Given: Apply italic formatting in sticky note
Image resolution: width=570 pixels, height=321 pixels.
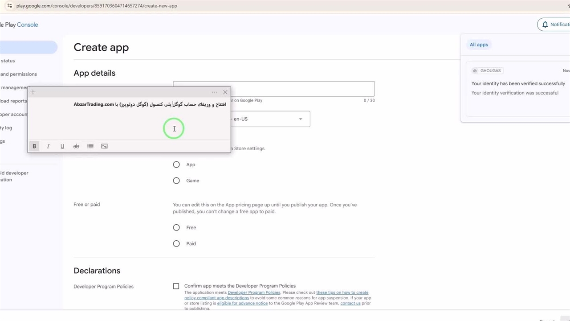Looking at the screenshot, I should 48,146.
